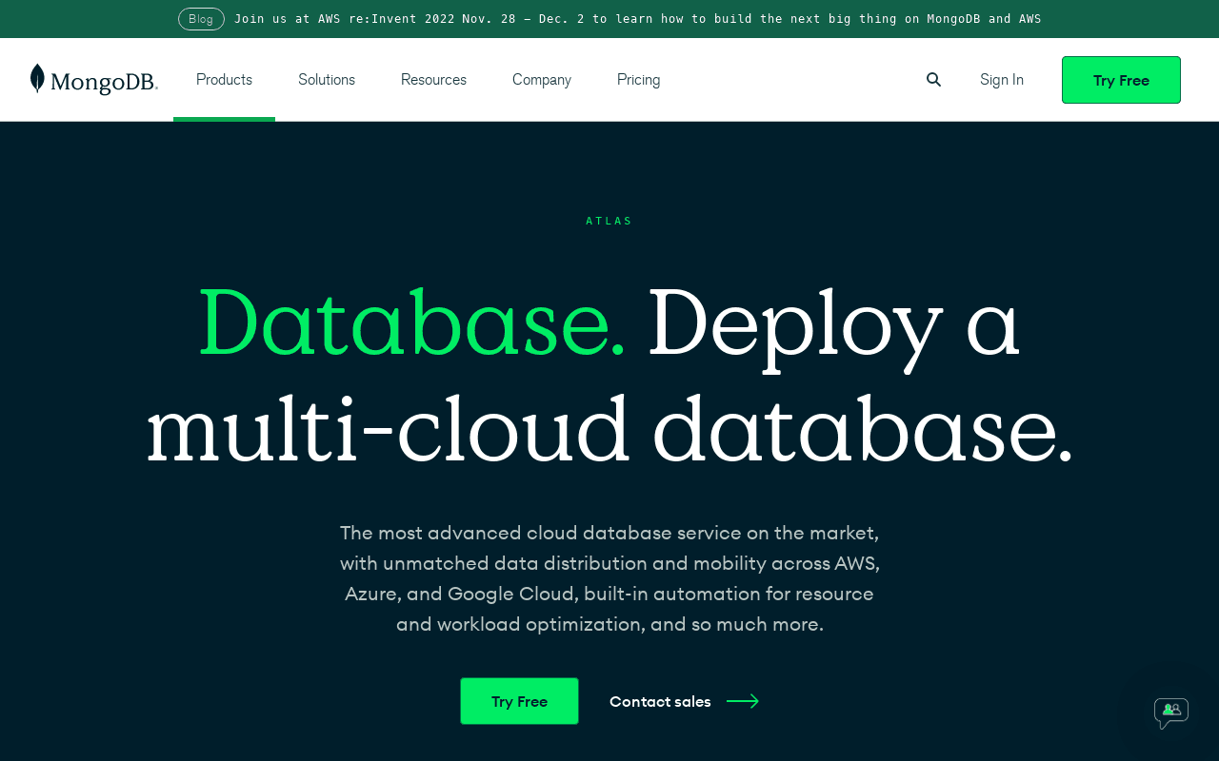Screen dimensions: 1219x761
Task: Click the MongoDB wordmark text in the header
Action: click(x=104, y=83)
